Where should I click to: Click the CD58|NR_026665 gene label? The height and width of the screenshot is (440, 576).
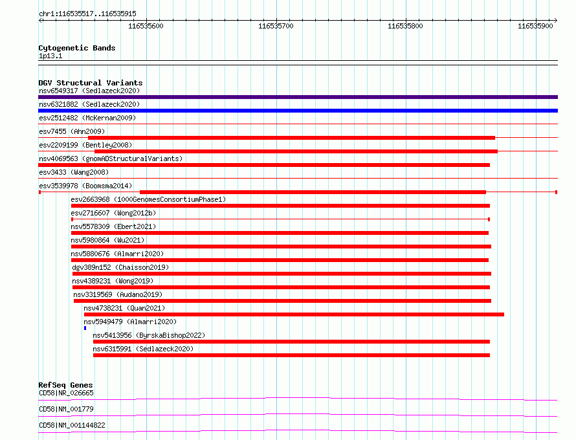pyautogui.click(x=66, y=393)
